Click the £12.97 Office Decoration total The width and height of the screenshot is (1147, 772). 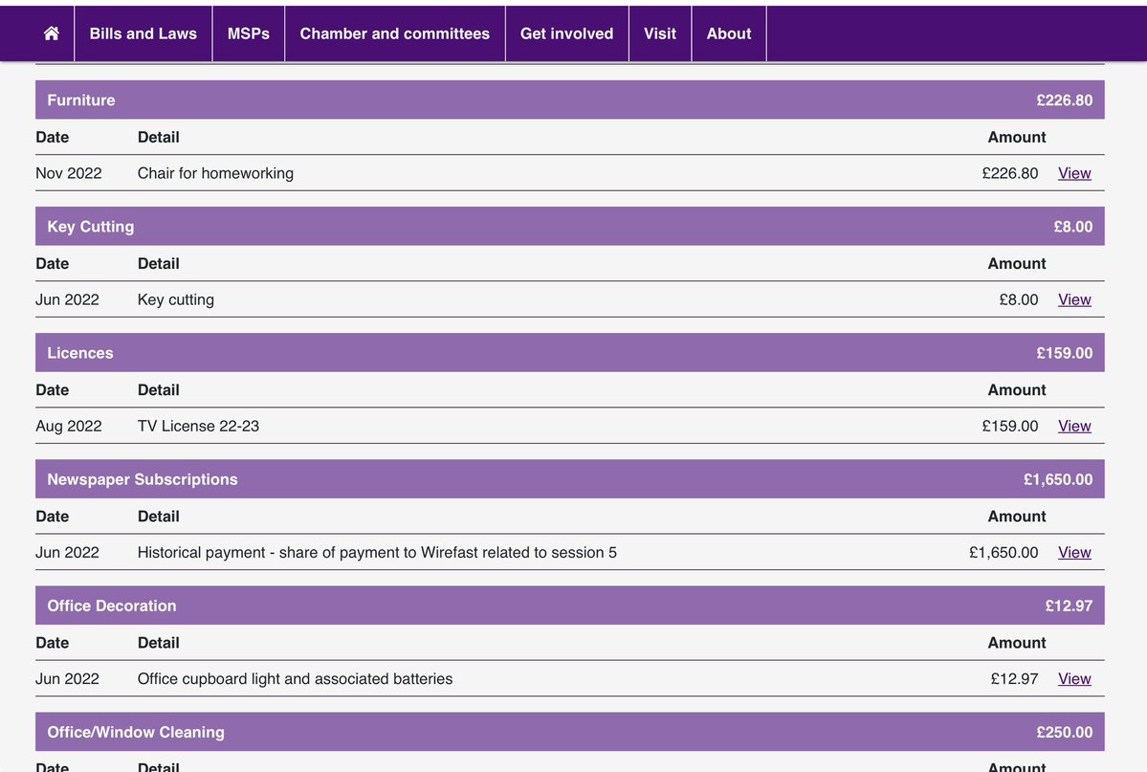click(x=1069, y=606)
